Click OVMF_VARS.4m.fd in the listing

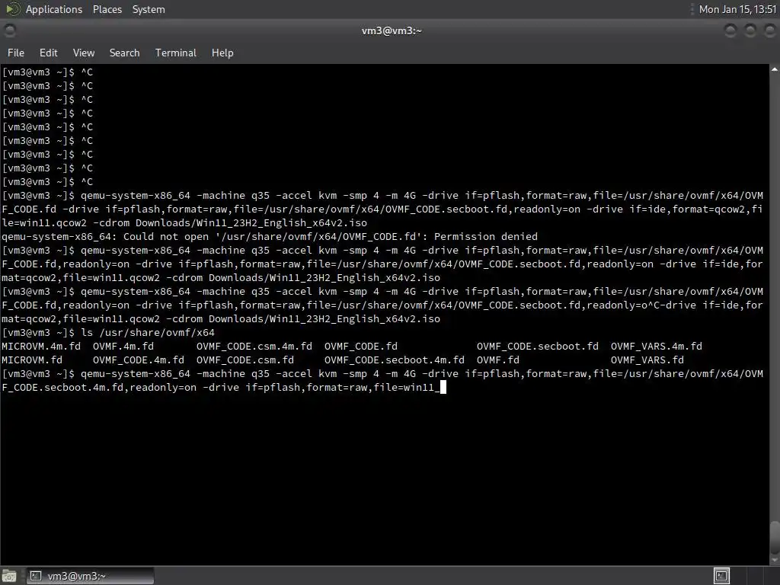(656, 347)
